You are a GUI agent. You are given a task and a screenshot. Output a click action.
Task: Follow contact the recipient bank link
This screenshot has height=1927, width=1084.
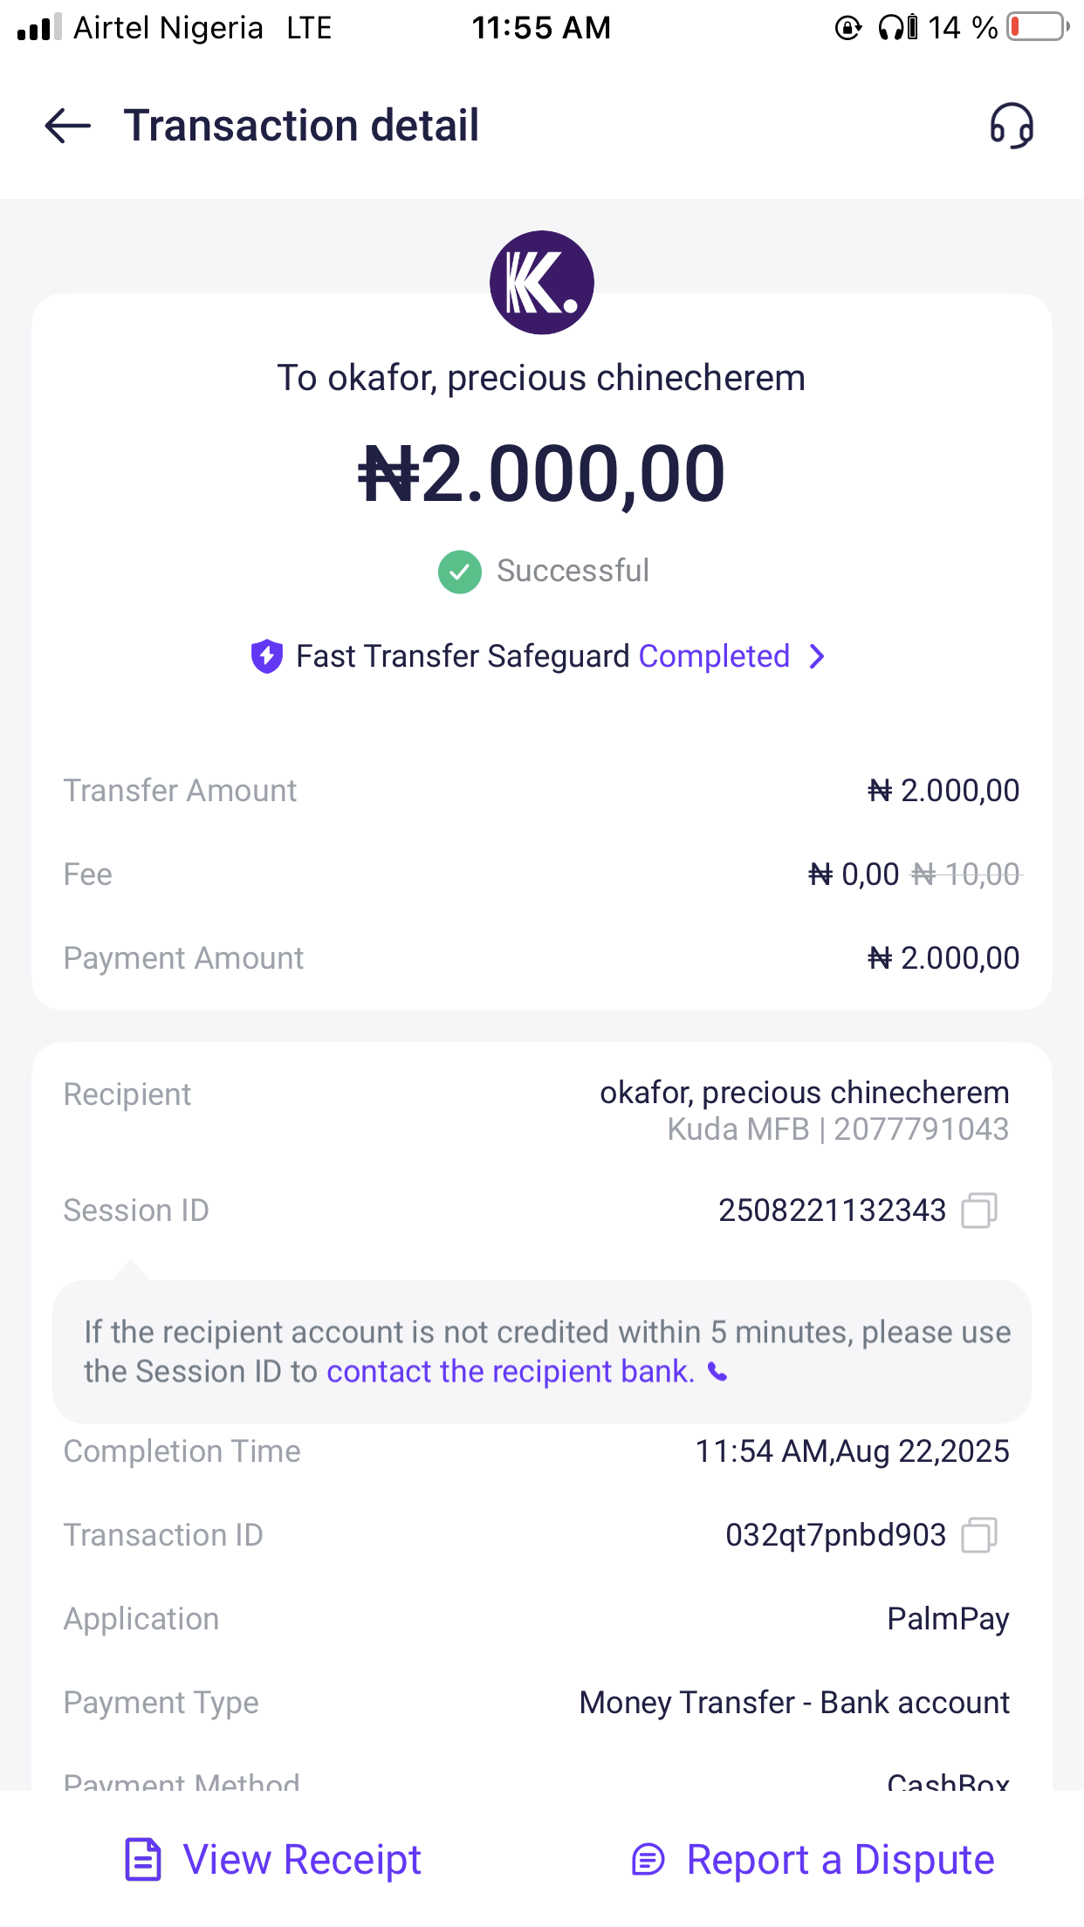click(x=511, y=1372)
